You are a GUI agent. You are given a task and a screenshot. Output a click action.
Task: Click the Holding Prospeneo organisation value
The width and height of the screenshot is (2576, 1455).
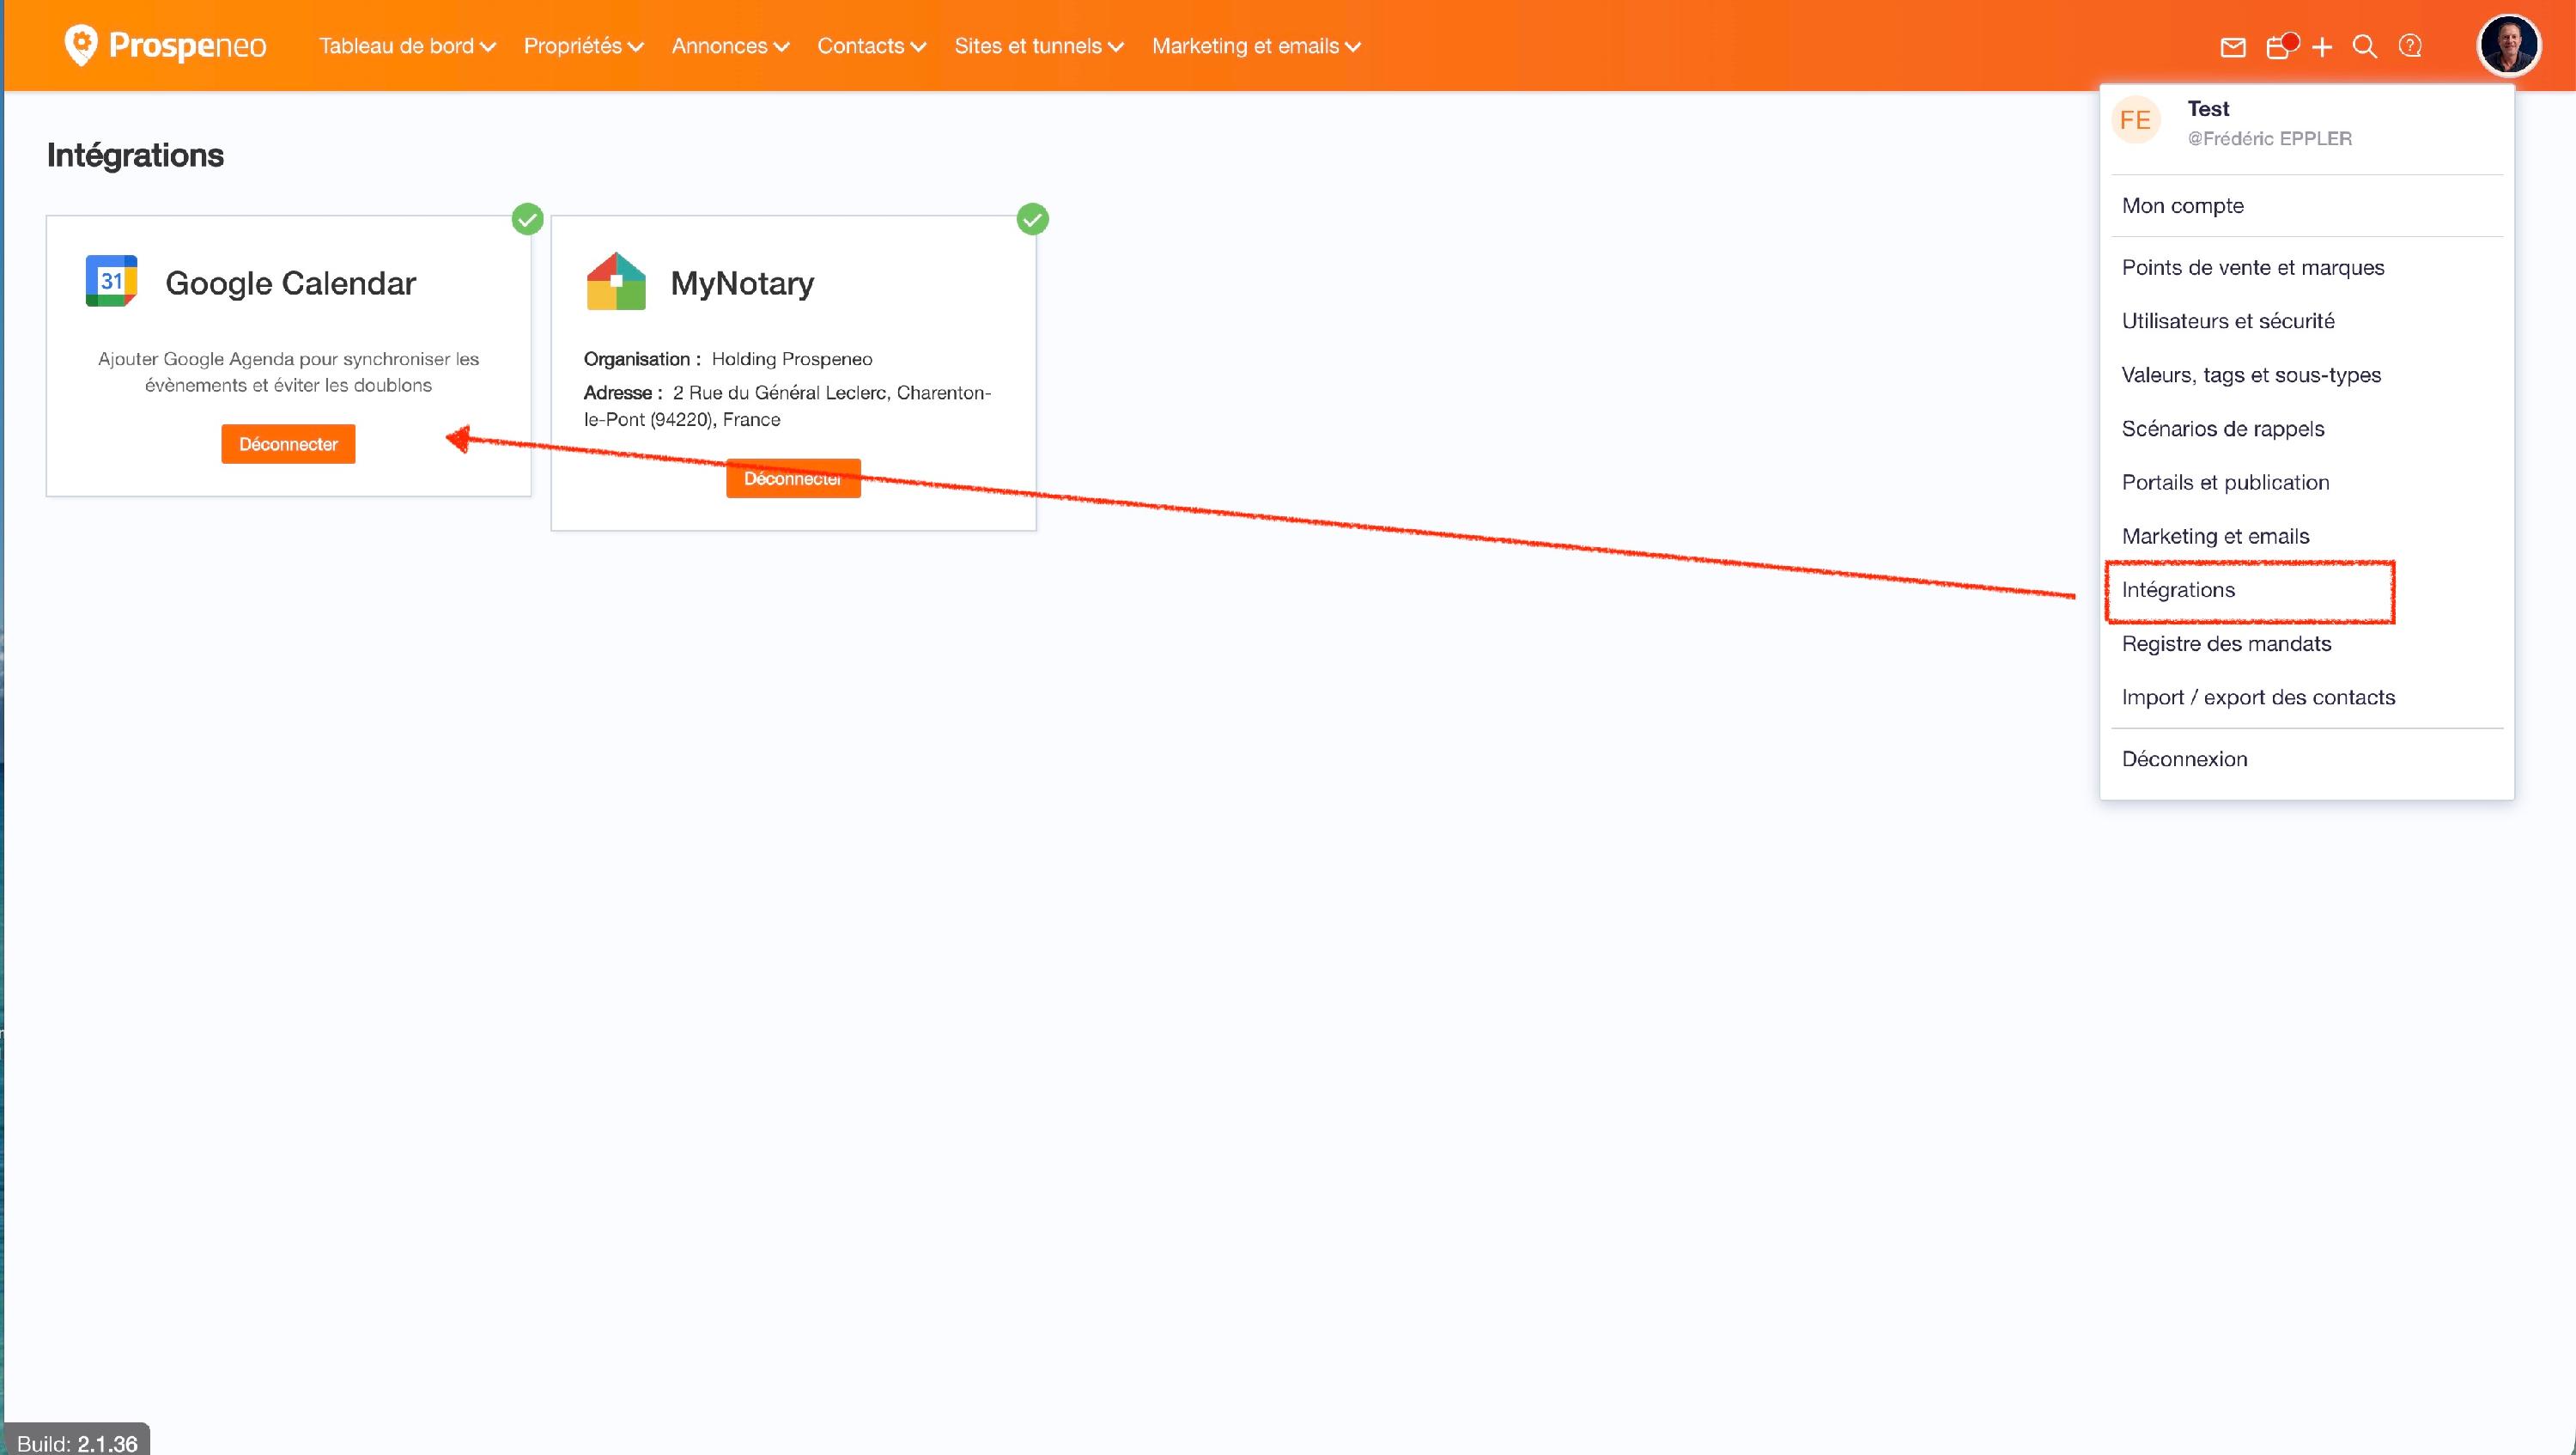pyautogui.click(x=792, y=359)
